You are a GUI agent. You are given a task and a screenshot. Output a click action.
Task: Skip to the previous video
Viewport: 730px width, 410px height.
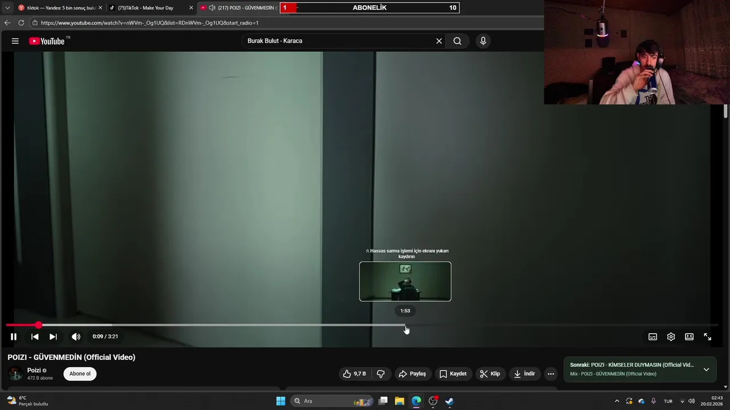coord(35,337)
